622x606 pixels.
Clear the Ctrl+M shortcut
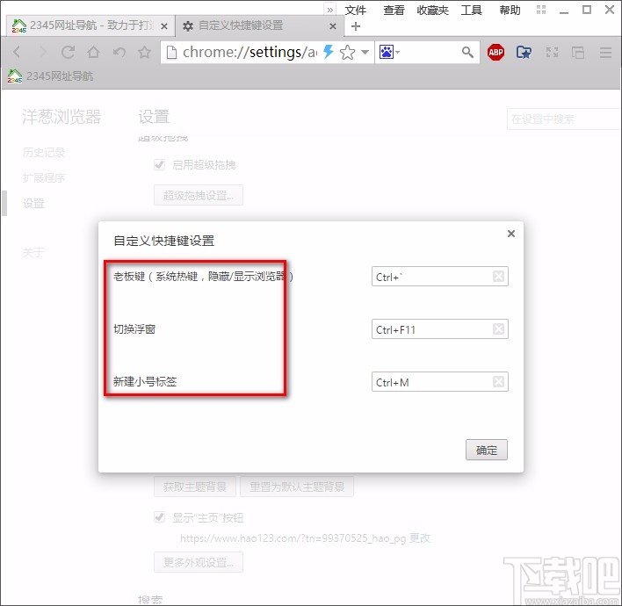click(x=499, y=382)
